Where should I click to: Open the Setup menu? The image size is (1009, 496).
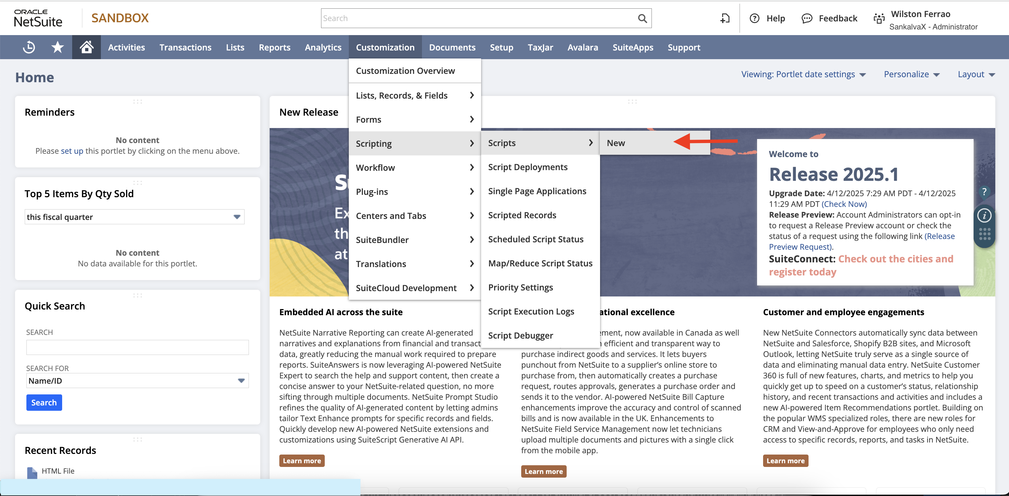[x=501, y=47]
